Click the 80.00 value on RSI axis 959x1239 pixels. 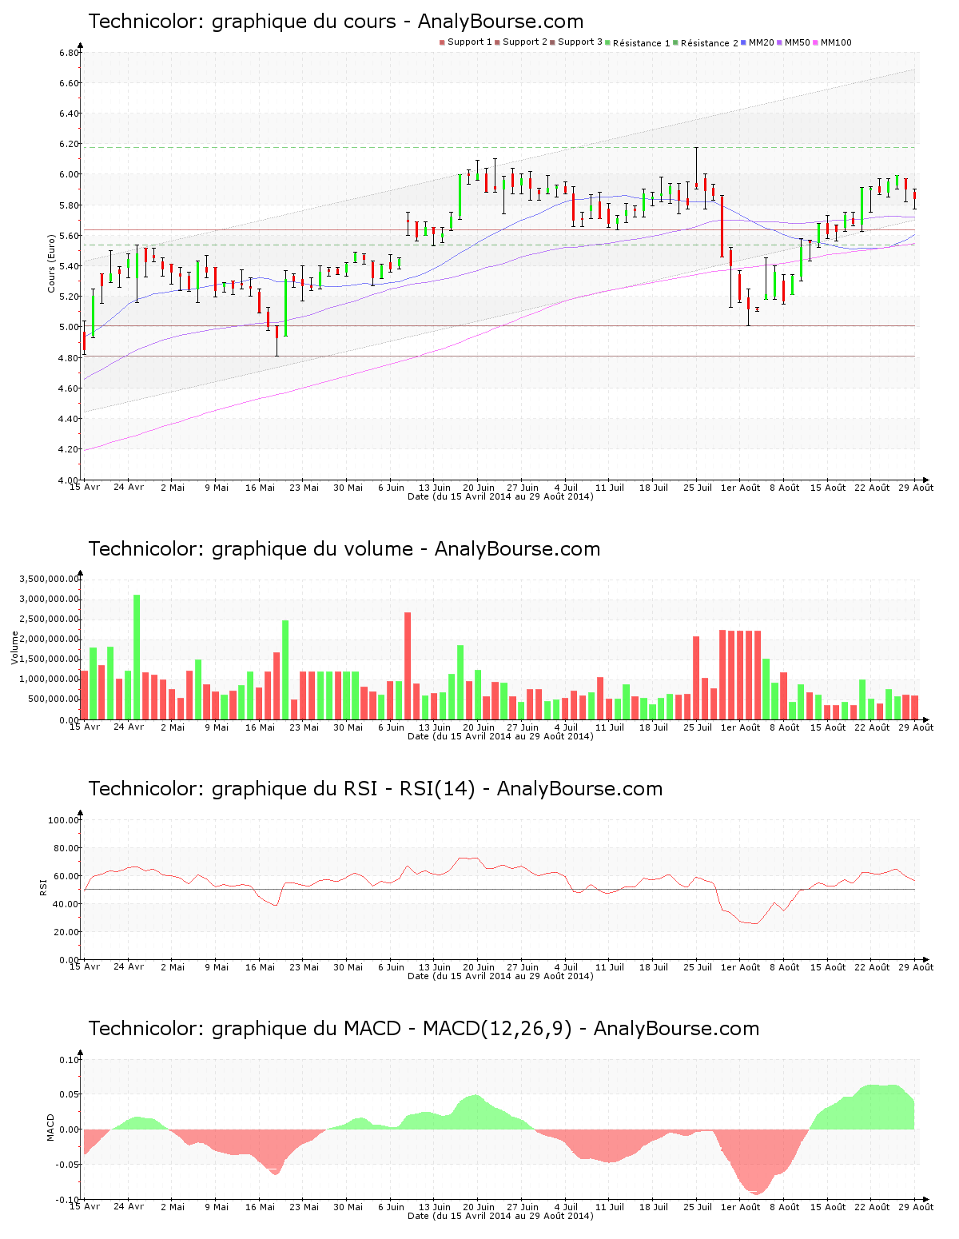(x=66, y=848)
